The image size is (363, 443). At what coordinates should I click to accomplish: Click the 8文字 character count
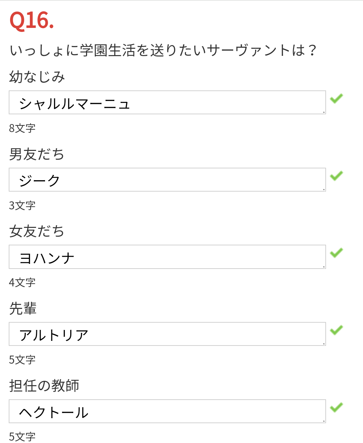[22, 128]
